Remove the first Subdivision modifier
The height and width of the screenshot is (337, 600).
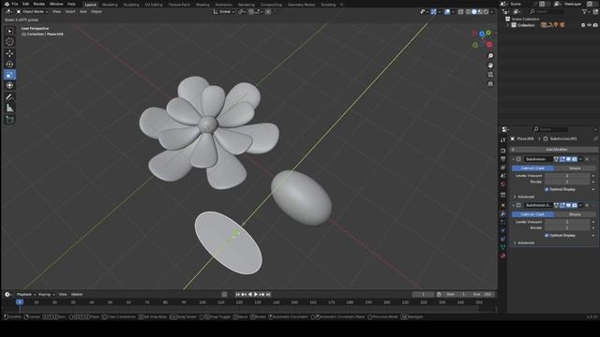click(588, 159)
